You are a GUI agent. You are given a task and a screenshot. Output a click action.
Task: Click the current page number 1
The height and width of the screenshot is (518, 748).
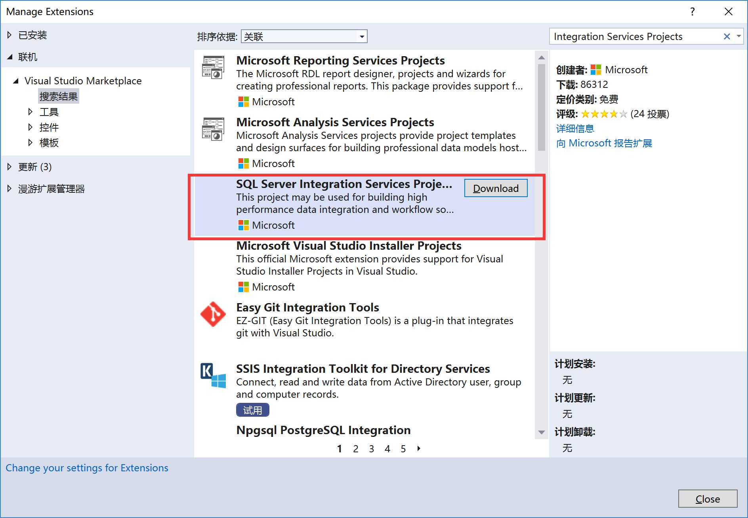tap(340, 449)
